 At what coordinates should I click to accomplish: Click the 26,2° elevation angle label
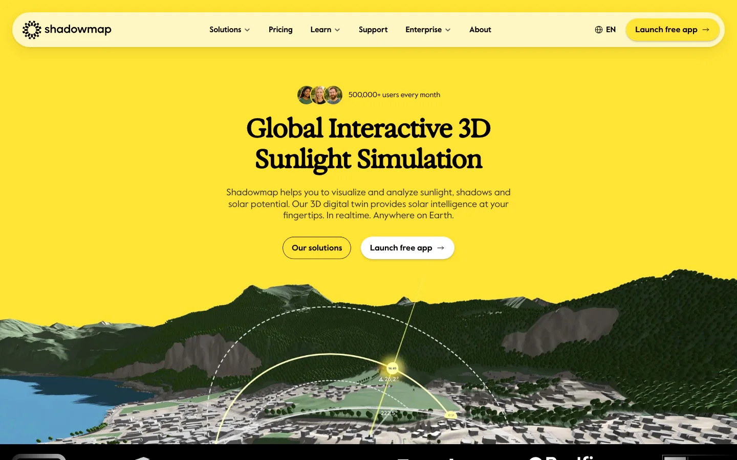point(388,379)
